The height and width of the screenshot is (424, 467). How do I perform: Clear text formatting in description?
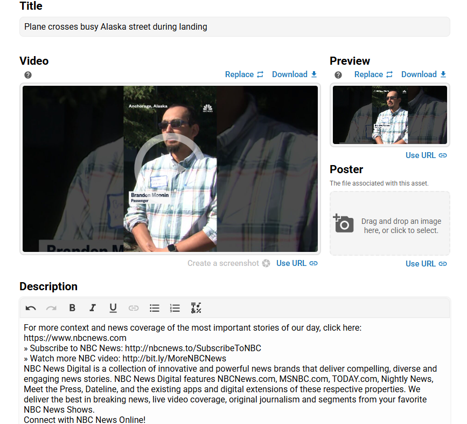pyautogui.click(x=196, y=308)
